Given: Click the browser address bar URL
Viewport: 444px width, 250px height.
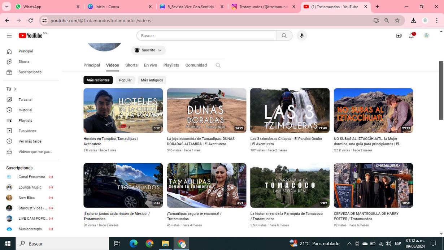Looking at the screenshot, I should pos(101,21).
